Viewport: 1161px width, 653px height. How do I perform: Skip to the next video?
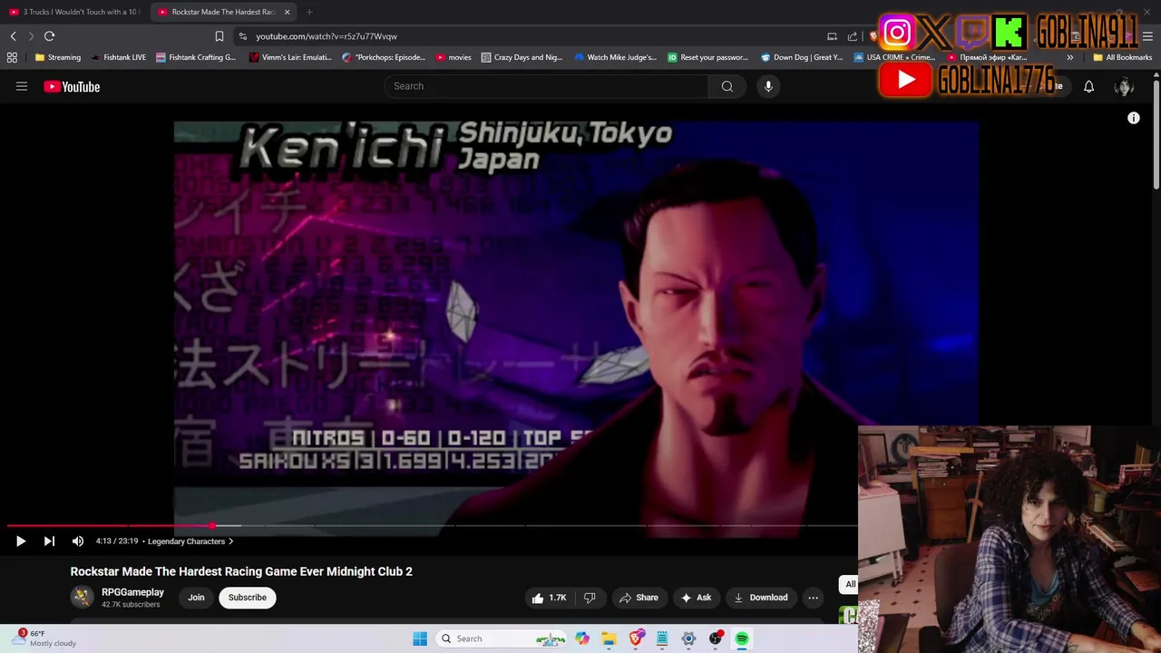49,541
